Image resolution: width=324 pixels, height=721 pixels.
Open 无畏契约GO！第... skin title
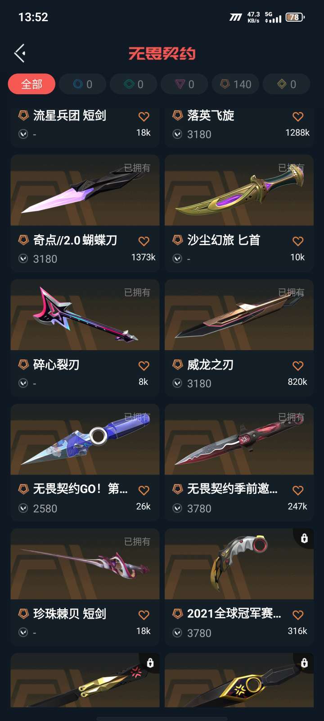80,488
